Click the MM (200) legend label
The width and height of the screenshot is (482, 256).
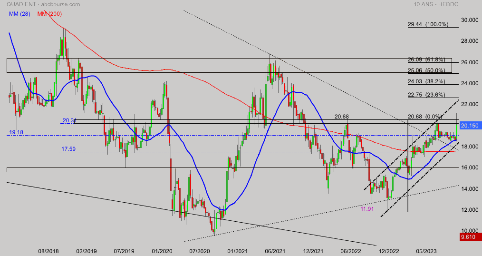pos(49,14)
